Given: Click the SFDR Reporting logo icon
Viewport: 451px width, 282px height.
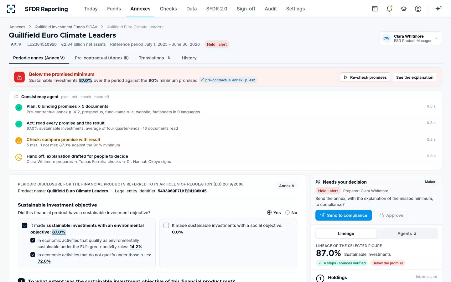Looking at the screenshot, I should coord(11,9).
